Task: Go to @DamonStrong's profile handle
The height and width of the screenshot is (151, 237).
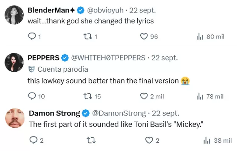Action: (x=119, y=113)
